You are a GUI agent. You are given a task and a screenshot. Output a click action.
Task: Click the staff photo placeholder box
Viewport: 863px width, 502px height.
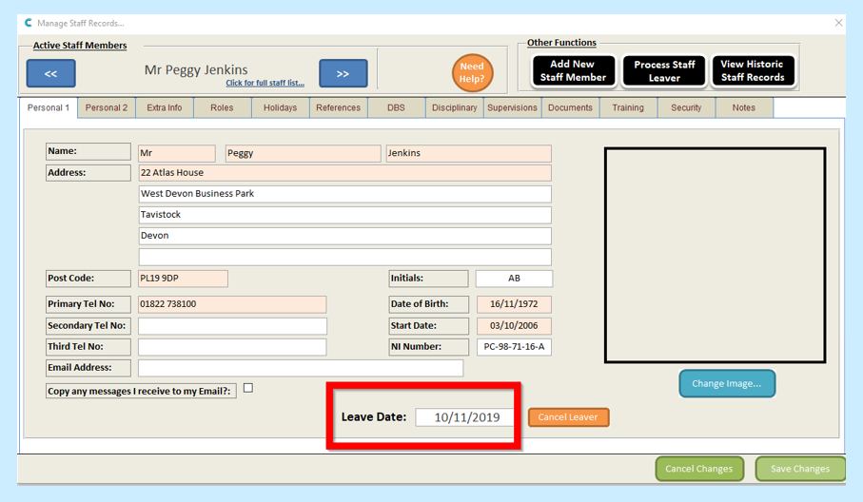click(x=715, y=255)
